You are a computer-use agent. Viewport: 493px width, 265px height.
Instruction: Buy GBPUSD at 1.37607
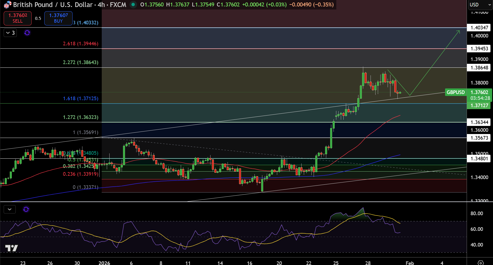58,18
